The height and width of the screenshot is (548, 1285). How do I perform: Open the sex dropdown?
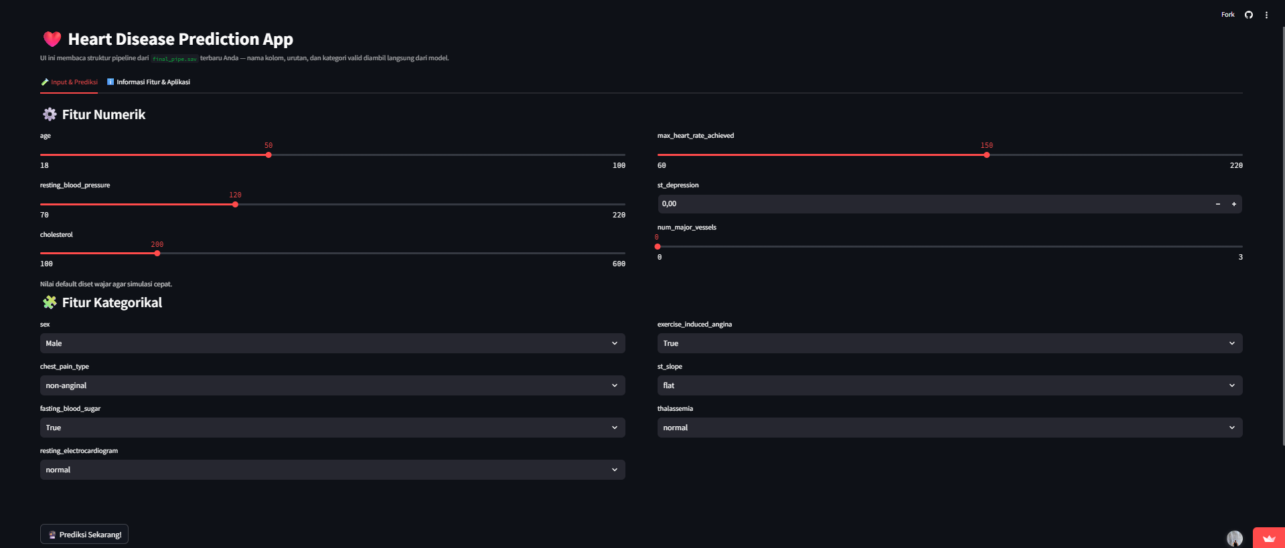[332, 343]
